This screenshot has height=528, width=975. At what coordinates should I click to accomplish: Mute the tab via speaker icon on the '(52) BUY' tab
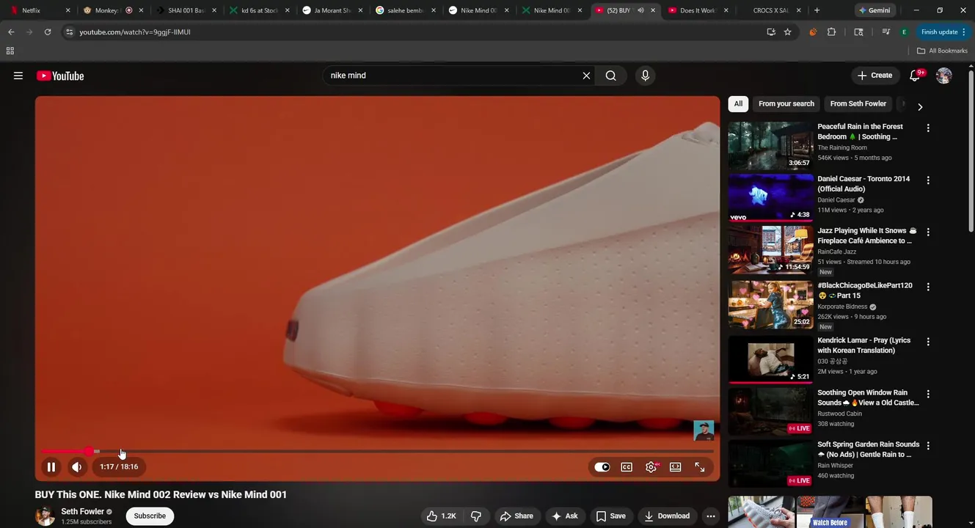641,10
